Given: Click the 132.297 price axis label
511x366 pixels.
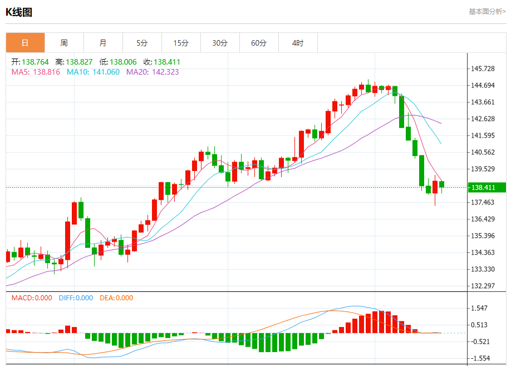Looking at the screenshot, I should [483, 286].
